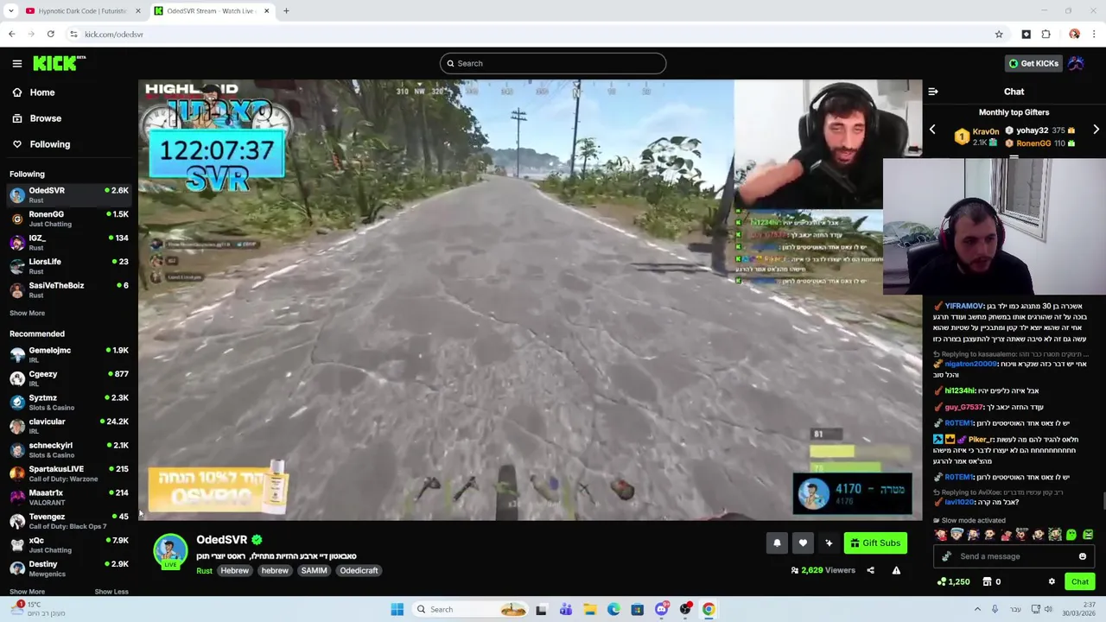Open the browser extensions icon

(1046, 35)
